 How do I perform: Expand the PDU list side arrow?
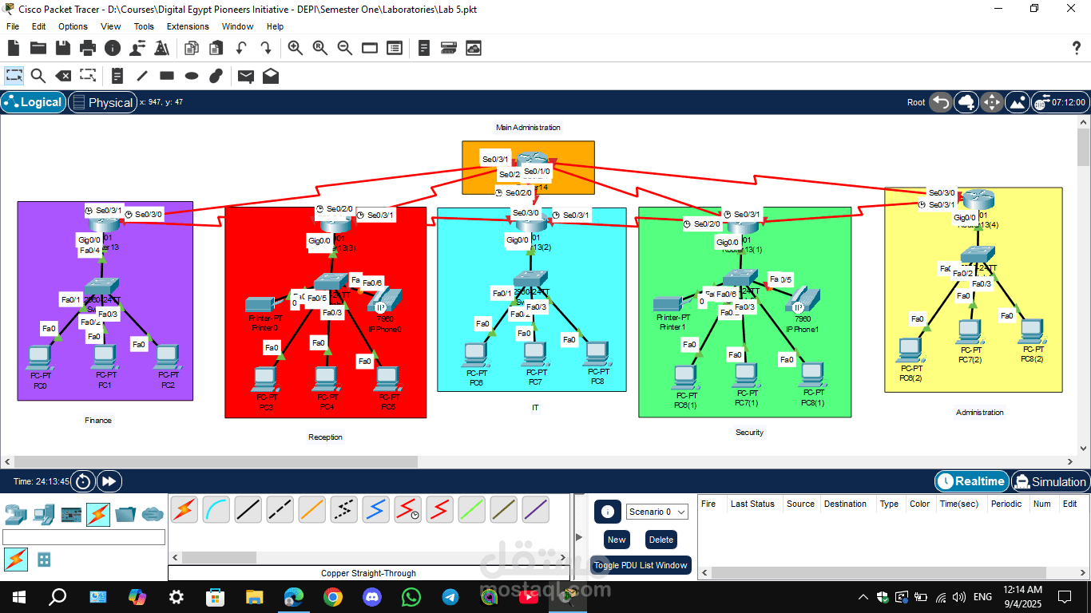point(577,536)
